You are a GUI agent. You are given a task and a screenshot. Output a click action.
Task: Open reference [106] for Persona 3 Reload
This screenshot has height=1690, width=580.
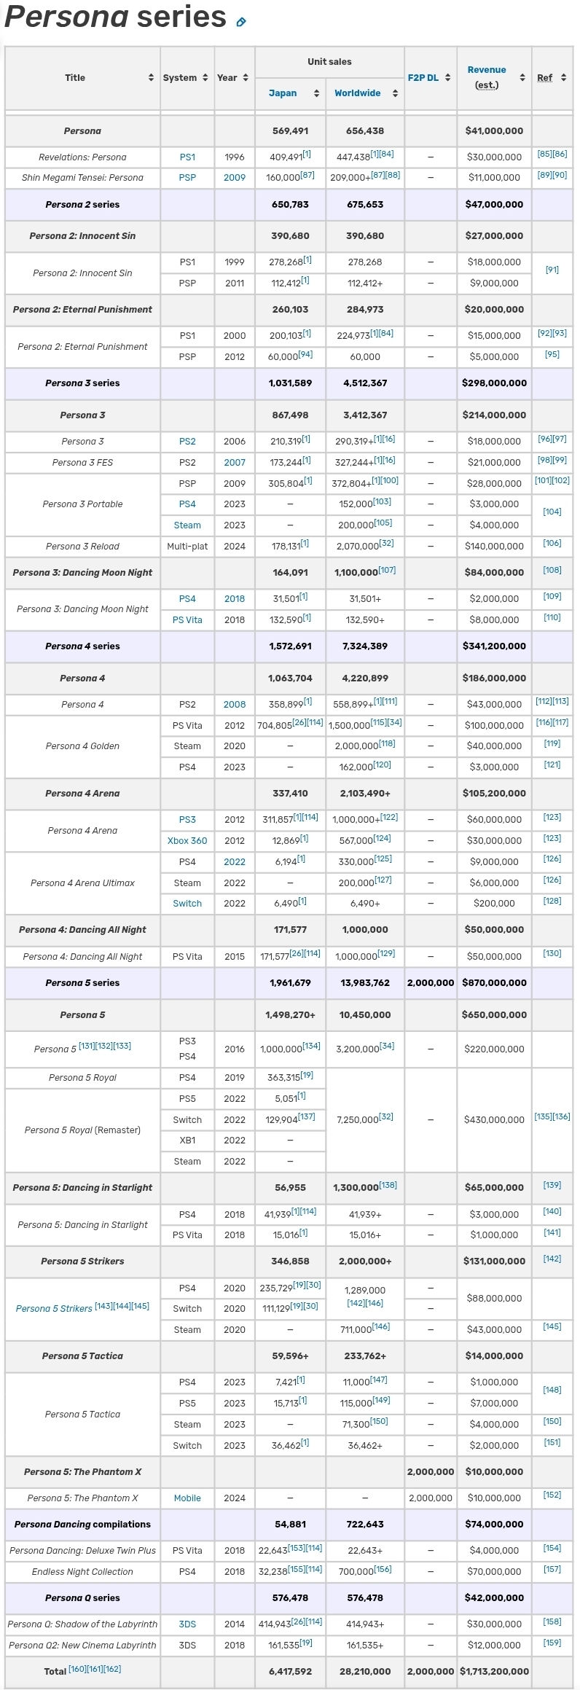pyautogui.click(x=552, y=544)
